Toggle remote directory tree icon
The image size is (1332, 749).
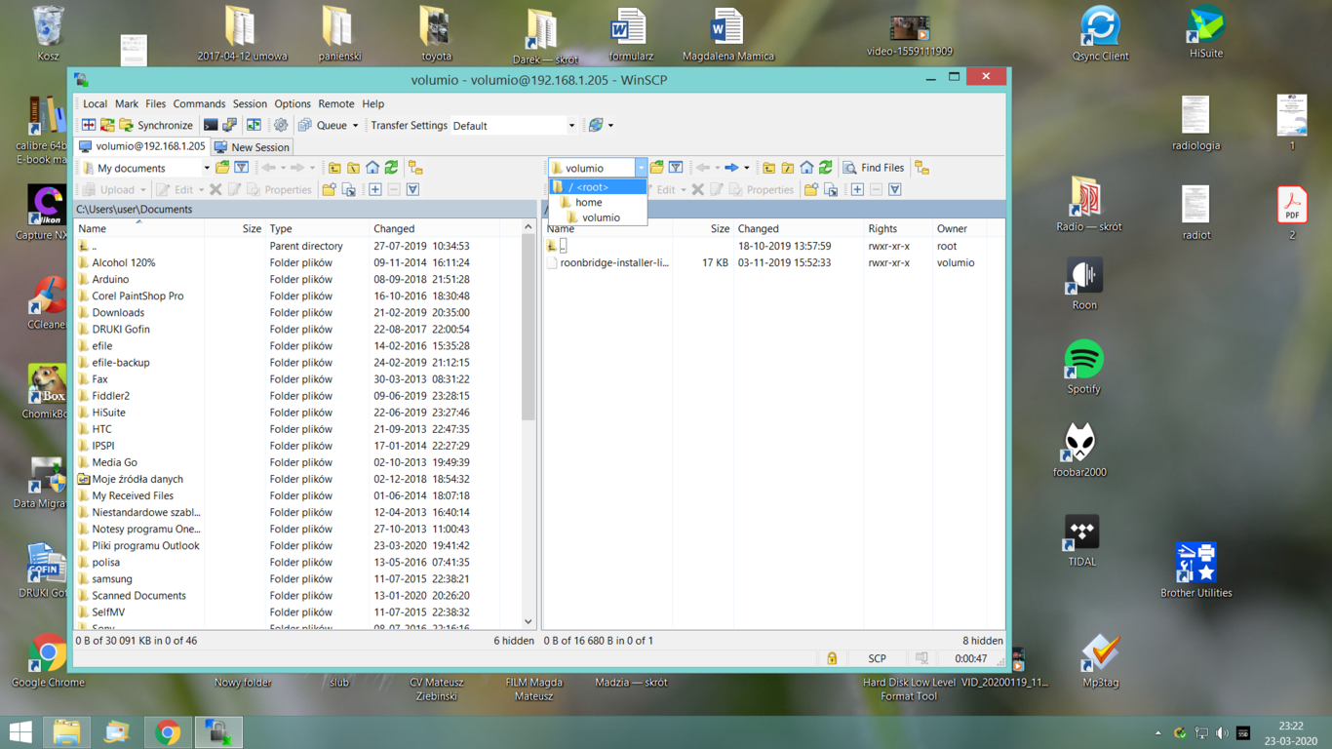[921, 168]
